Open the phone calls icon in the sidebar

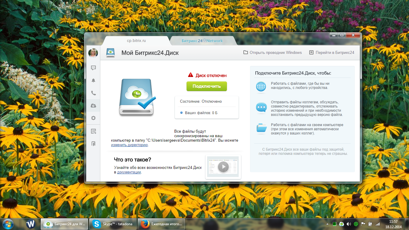[x=93, y=93]
